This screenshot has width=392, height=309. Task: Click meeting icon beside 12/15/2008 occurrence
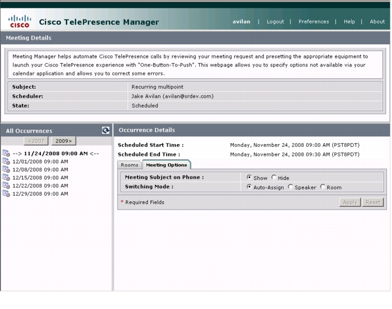6,177
